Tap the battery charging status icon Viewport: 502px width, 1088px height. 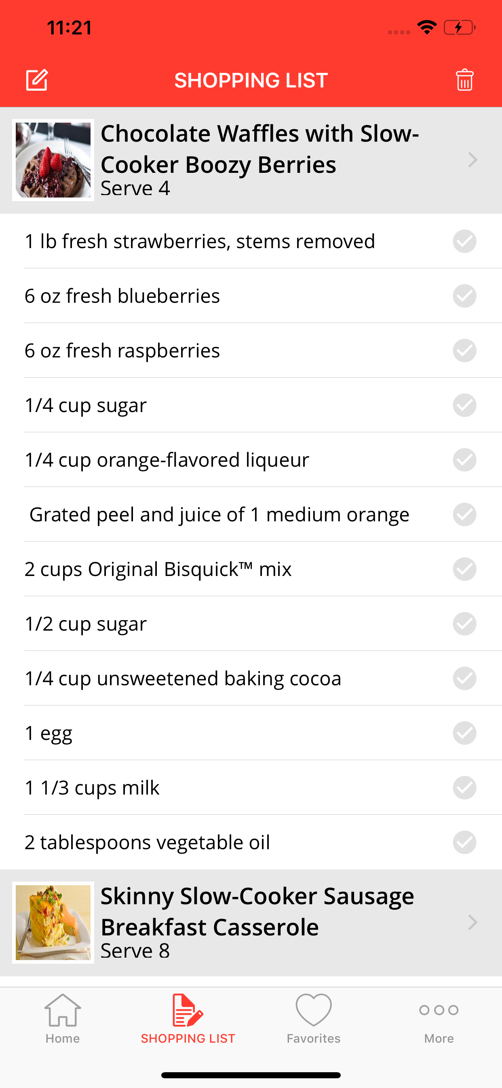coord(460,28)
